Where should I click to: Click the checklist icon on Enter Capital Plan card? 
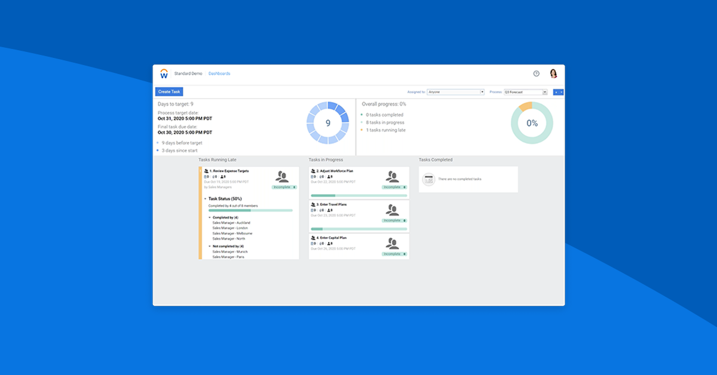(311, 244)
